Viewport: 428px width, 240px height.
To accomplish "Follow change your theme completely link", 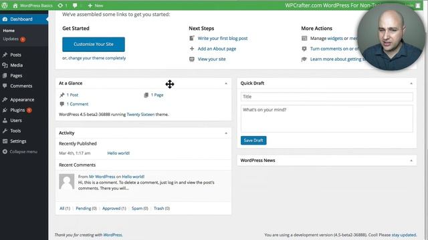I will click(x=97, y=58).
